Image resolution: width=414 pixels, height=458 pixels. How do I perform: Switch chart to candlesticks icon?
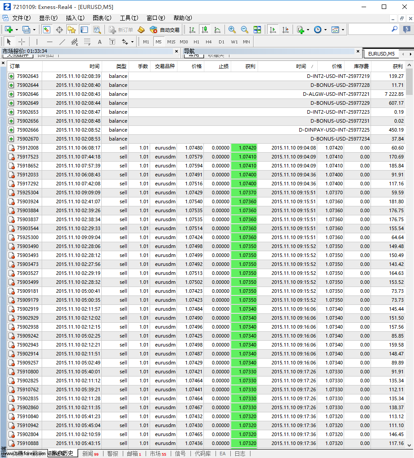(x=205, y=30)
